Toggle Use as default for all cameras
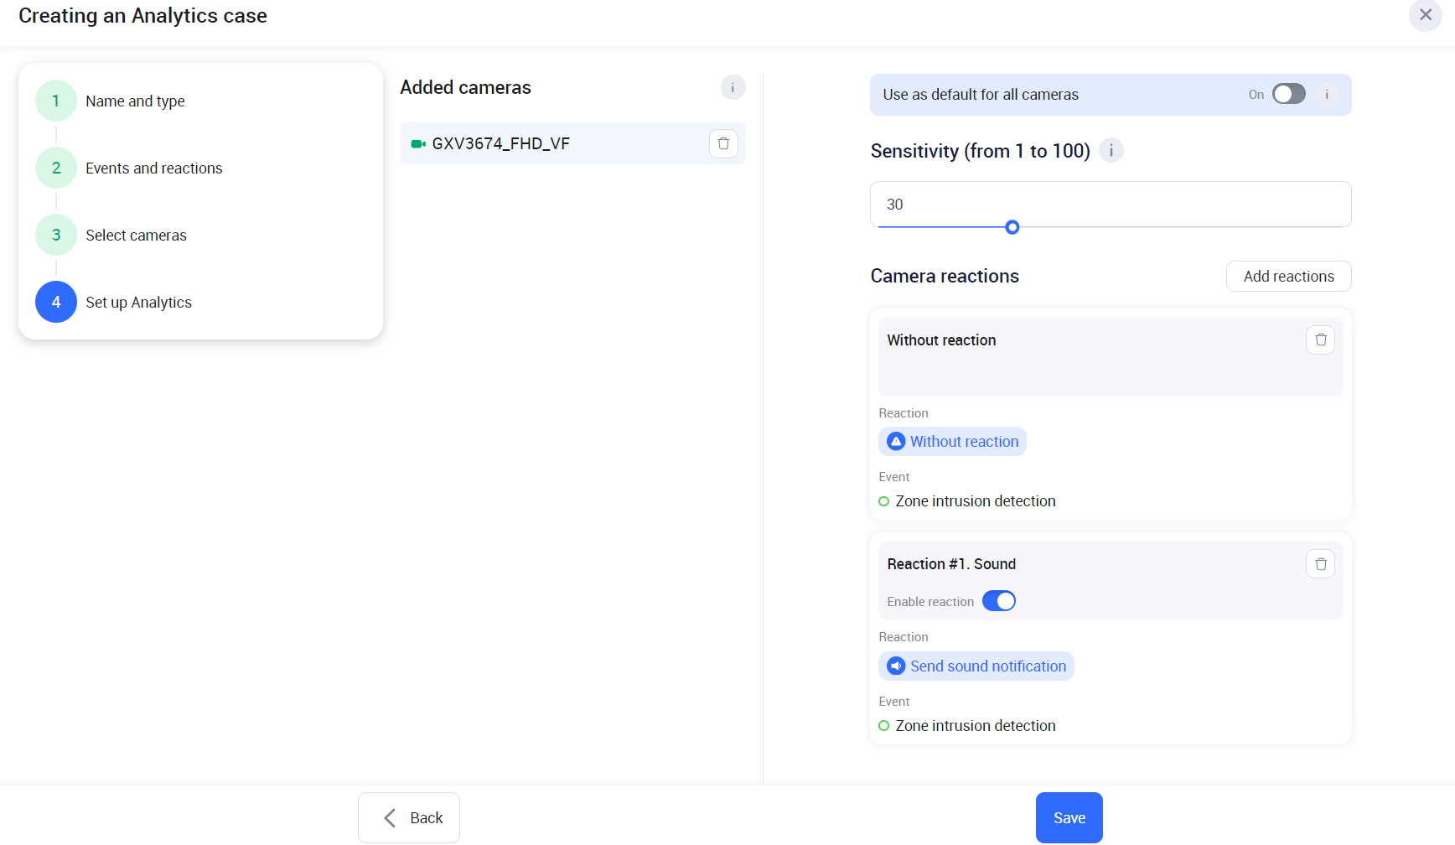Viewport: 1455px width, 845px height. [1288, 94]
